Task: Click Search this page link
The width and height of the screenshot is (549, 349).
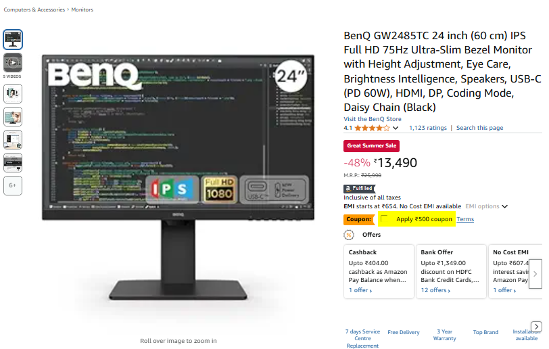Action: pos(479,128)
